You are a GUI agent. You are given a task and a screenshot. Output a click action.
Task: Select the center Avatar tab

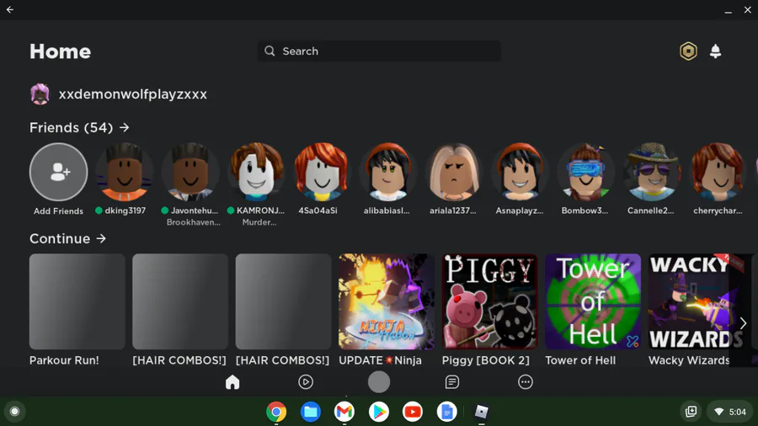tap(379, 382)
